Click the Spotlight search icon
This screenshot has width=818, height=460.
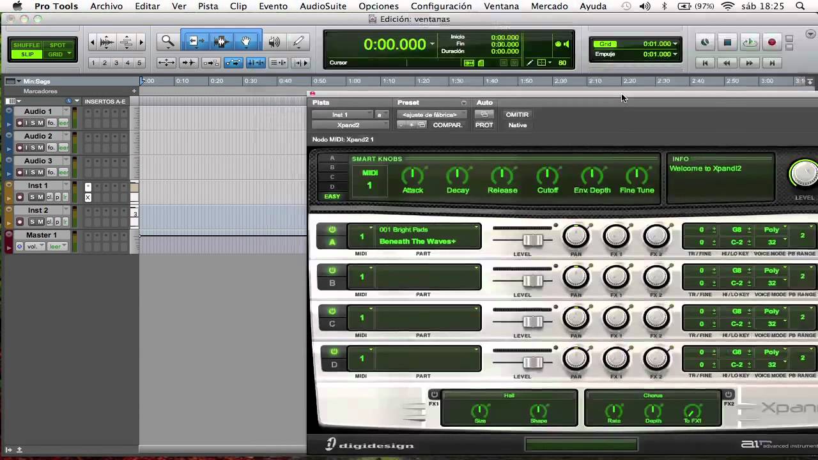[x=801, y=6]
